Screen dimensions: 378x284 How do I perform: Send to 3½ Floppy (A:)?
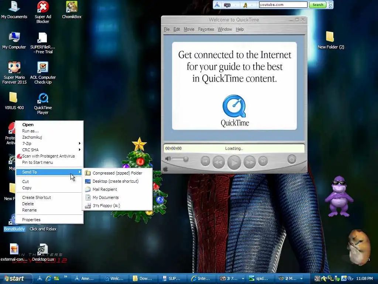(x=117, y=206)
